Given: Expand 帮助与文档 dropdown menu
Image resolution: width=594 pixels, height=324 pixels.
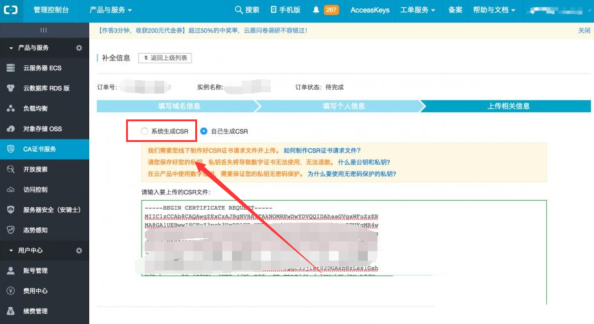Looking at the screenshot, I should click(494, 10).
